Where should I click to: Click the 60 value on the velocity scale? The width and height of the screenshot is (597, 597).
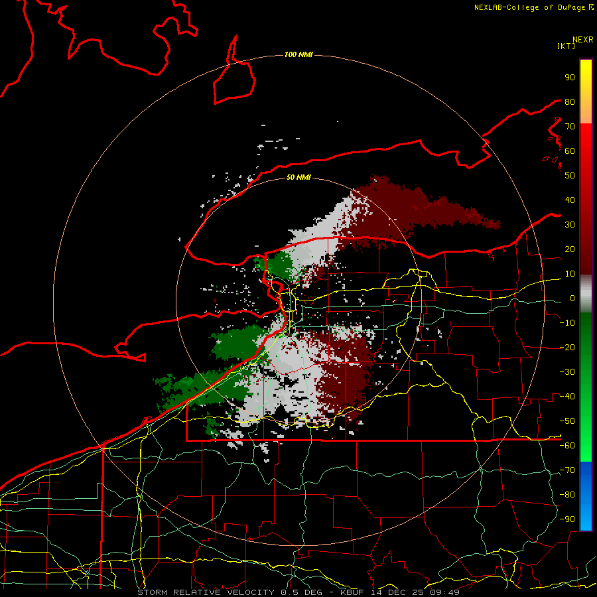pos(570,151)
